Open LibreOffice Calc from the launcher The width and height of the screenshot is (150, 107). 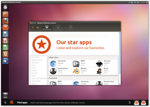point(5,47)
